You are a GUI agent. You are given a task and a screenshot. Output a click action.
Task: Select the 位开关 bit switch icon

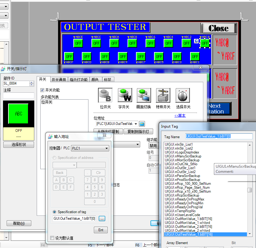tap(105, 95)
